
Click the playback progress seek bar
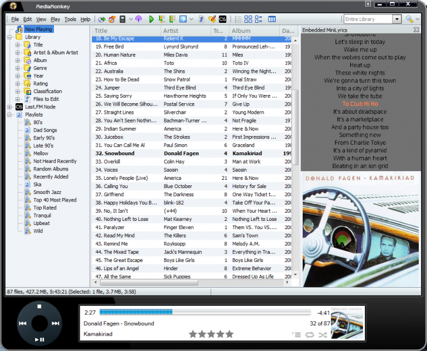pyautogui.click(x=205, y=312)
